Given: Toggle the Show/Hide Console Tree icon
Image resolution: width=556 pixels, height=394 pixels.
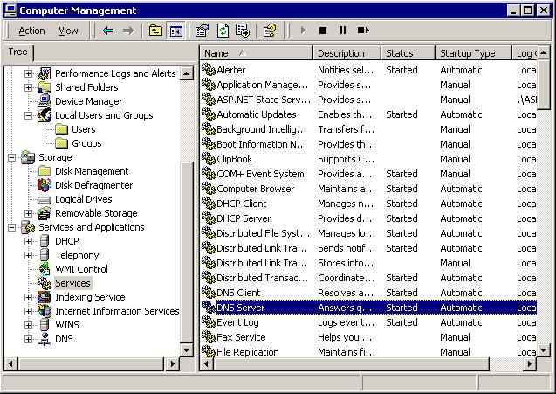Looking at the screenshot, I should pyautogui.click(x=176, y=31).
